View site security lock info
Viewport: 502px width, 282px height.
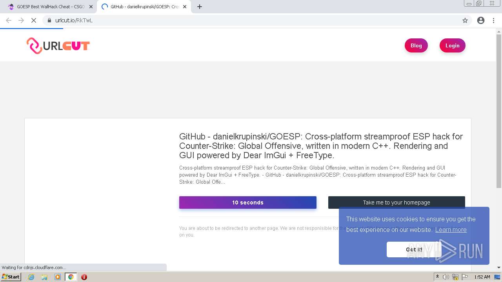[x=49, y=20]
